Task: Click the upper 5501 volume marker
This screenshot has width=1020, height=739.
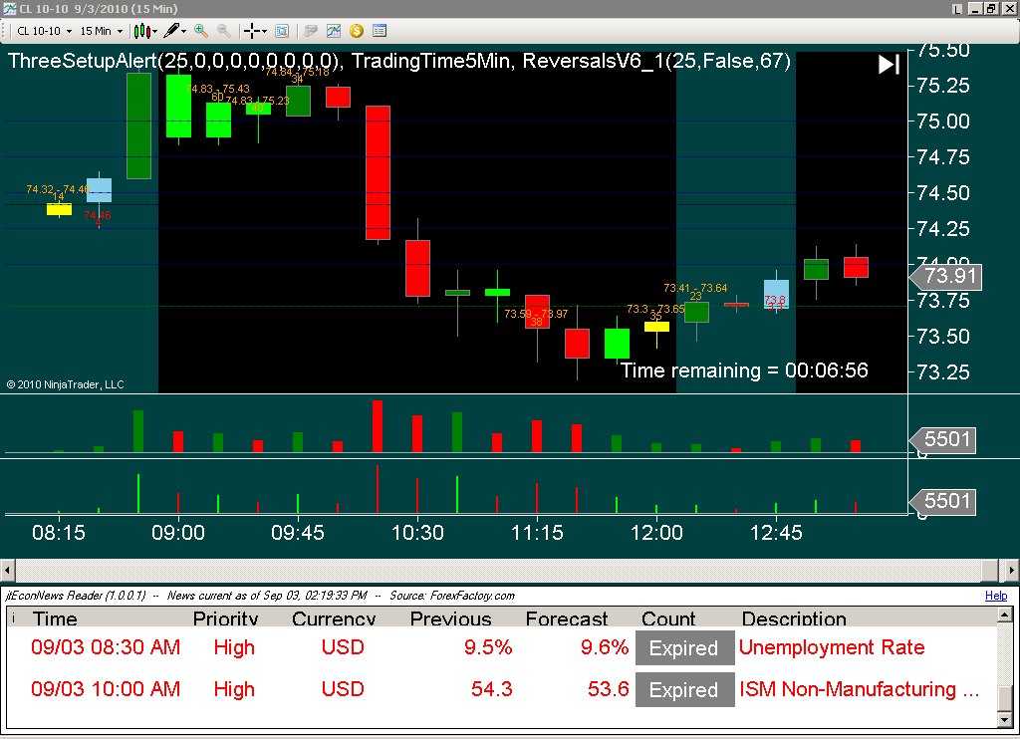Action: 943,439
